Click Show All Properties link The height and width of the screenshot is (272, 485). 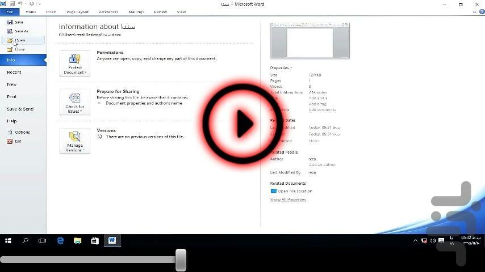(x=288, y=199)
